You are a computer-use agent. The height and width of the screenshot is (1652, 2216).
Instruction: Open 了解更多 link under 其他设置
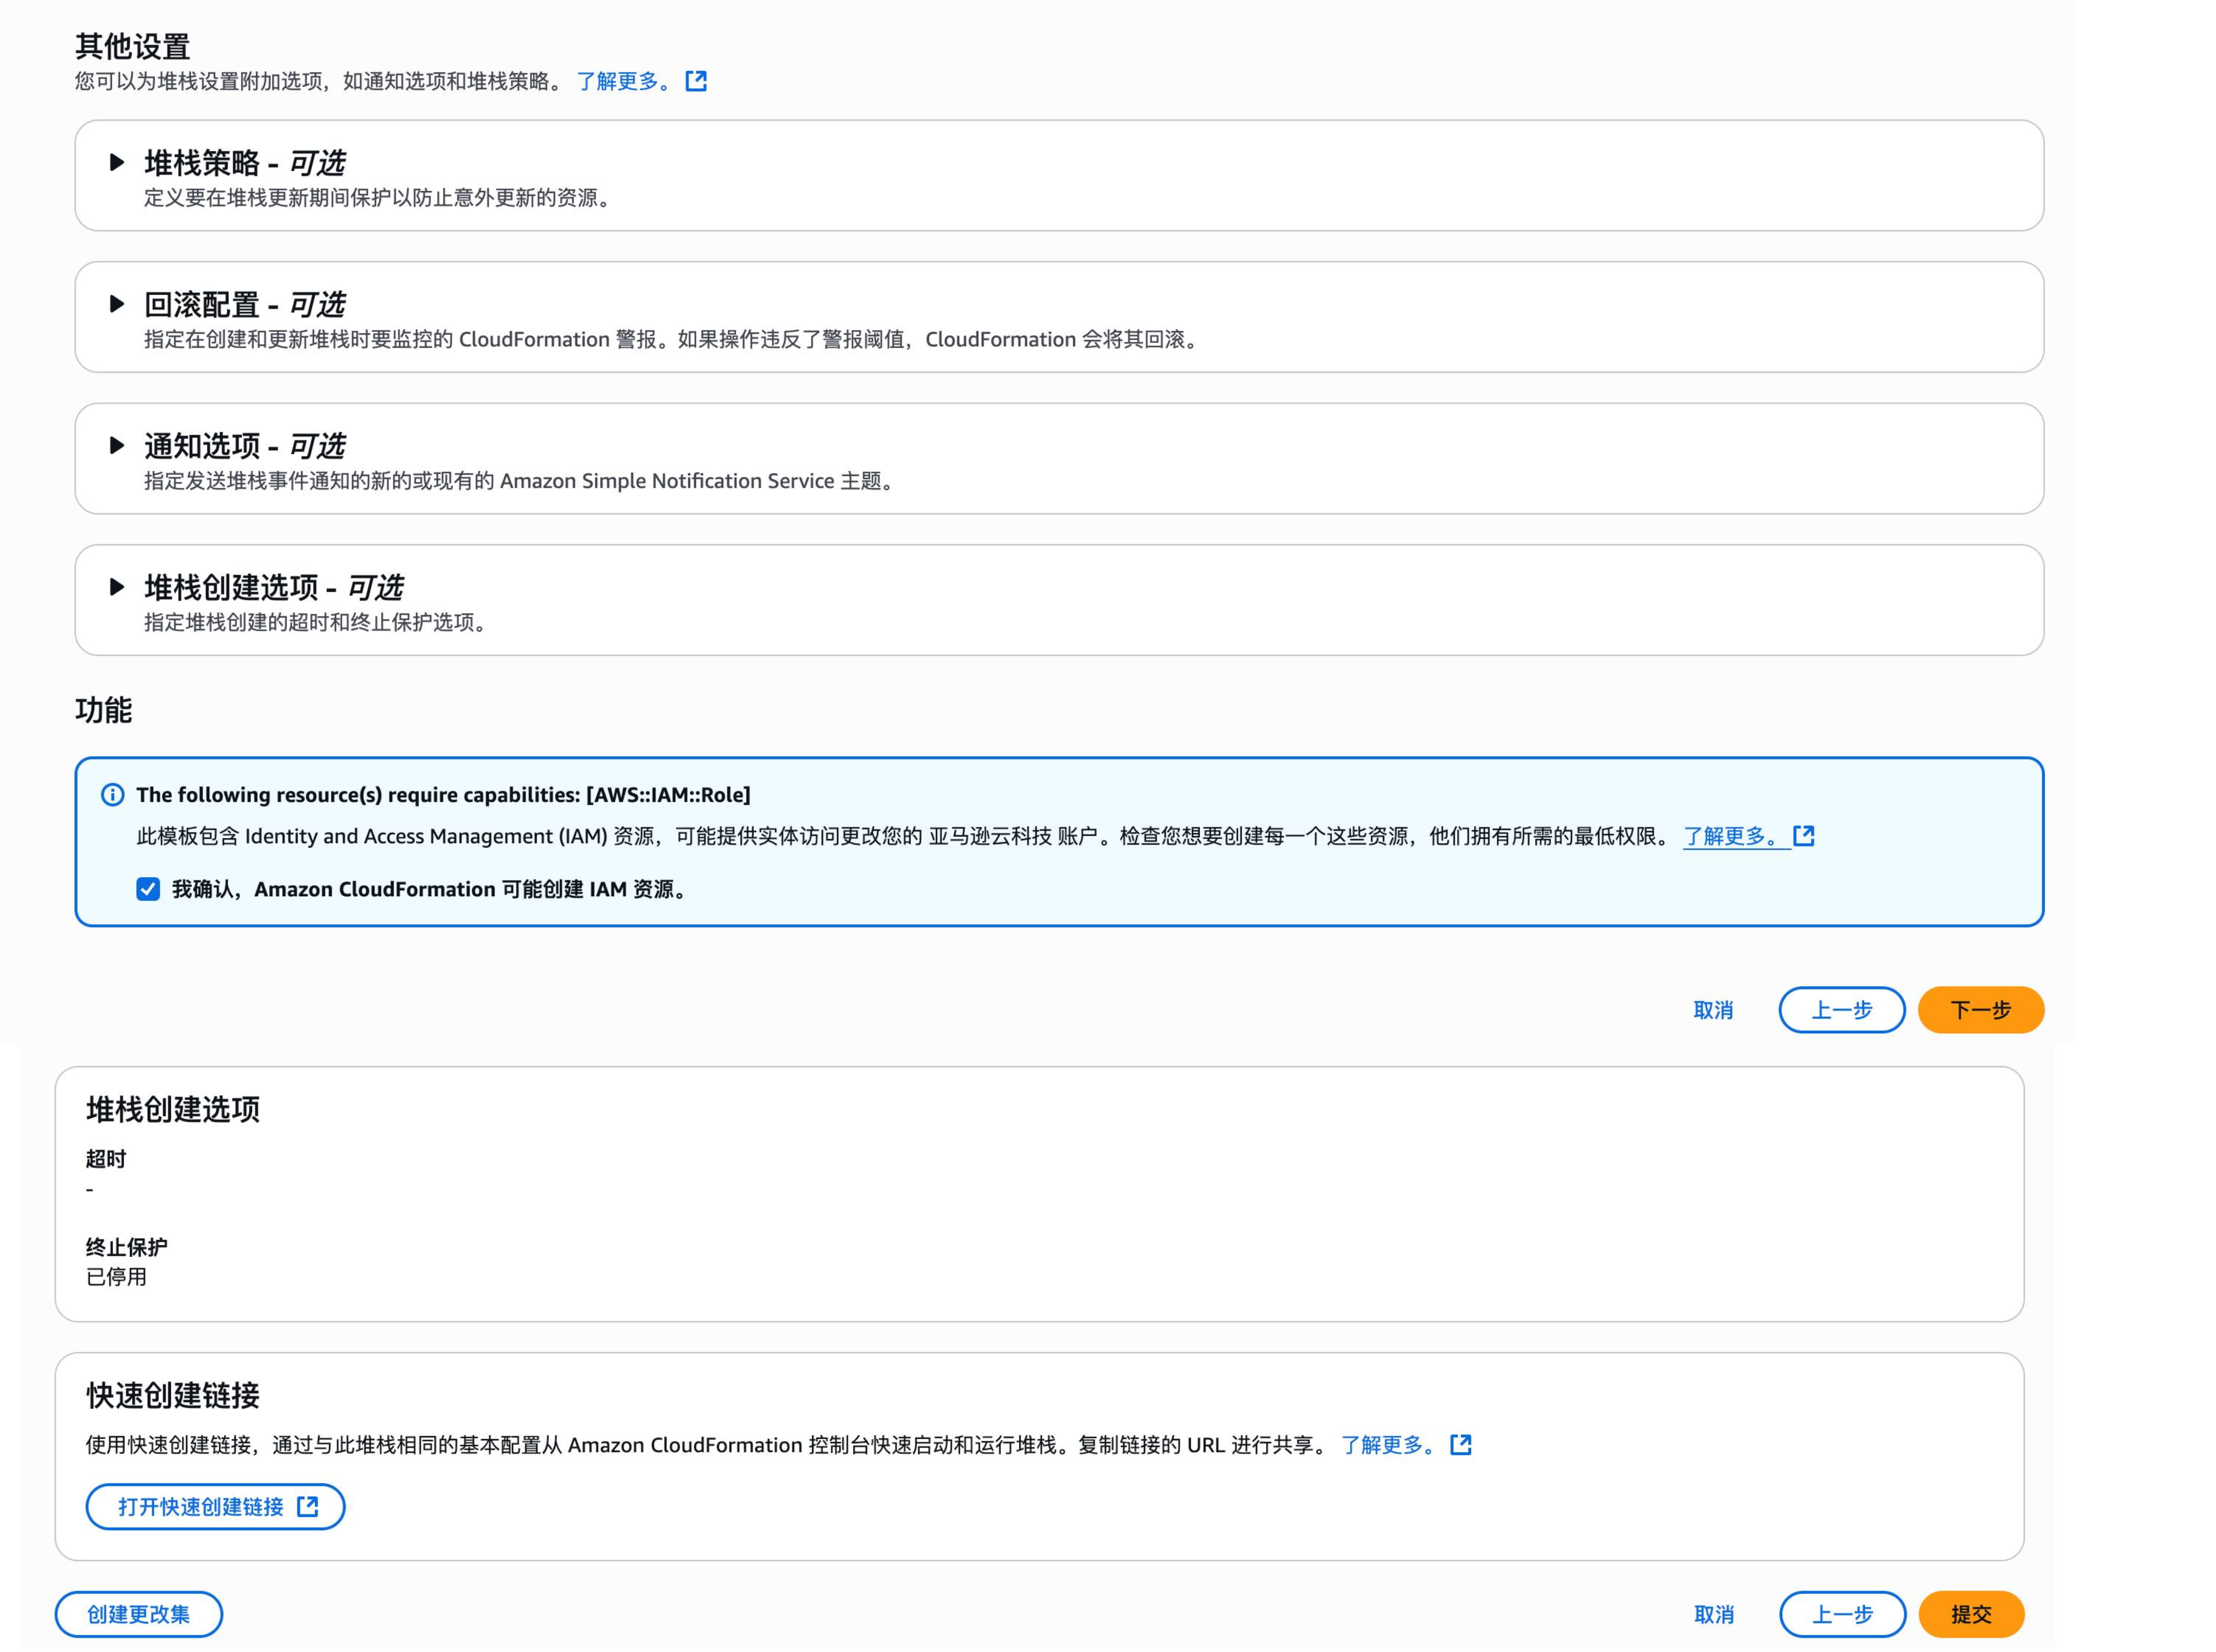[x=623, y=81]
